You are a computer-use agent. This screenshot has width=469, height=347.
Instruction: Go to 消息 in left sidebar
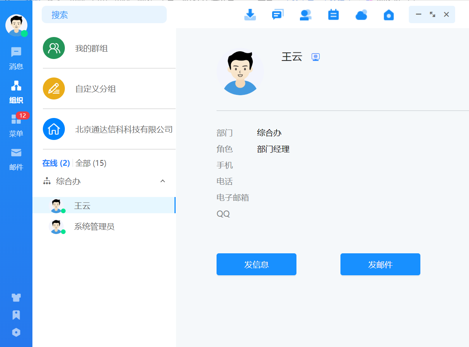pos(16,58)
